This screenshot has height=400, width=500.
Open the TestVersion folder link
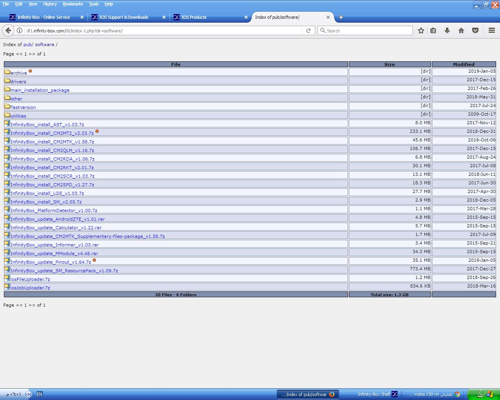[23, 107]
